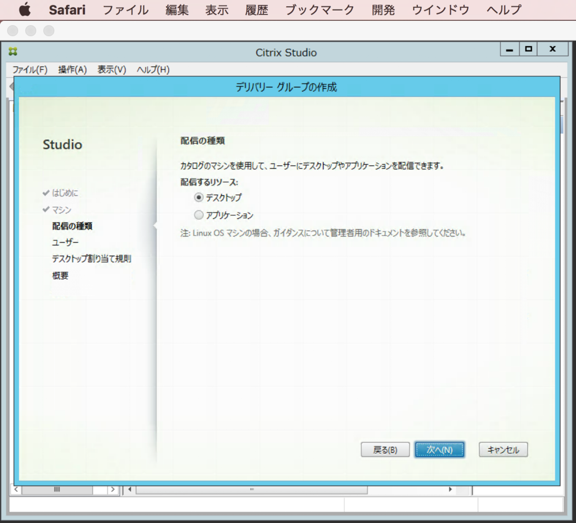This screenshot has width=576, height=523.
Task: Open the Safari menu in the macOS menu bar
Action: [67, 10]
